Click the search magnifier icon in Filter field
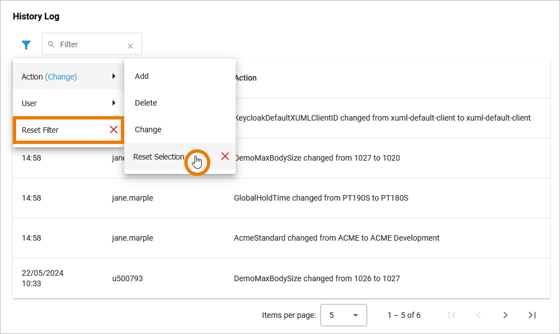Screen dimensions: 560x334 point(51,44)
